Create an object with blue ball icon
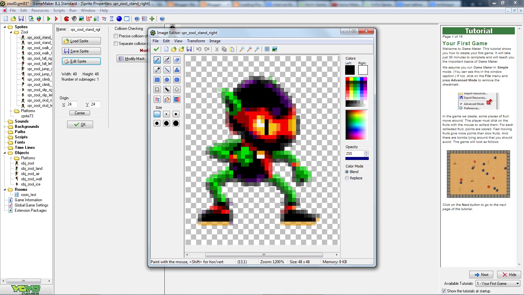The image size is (524, 295). [x=119, y=19]
